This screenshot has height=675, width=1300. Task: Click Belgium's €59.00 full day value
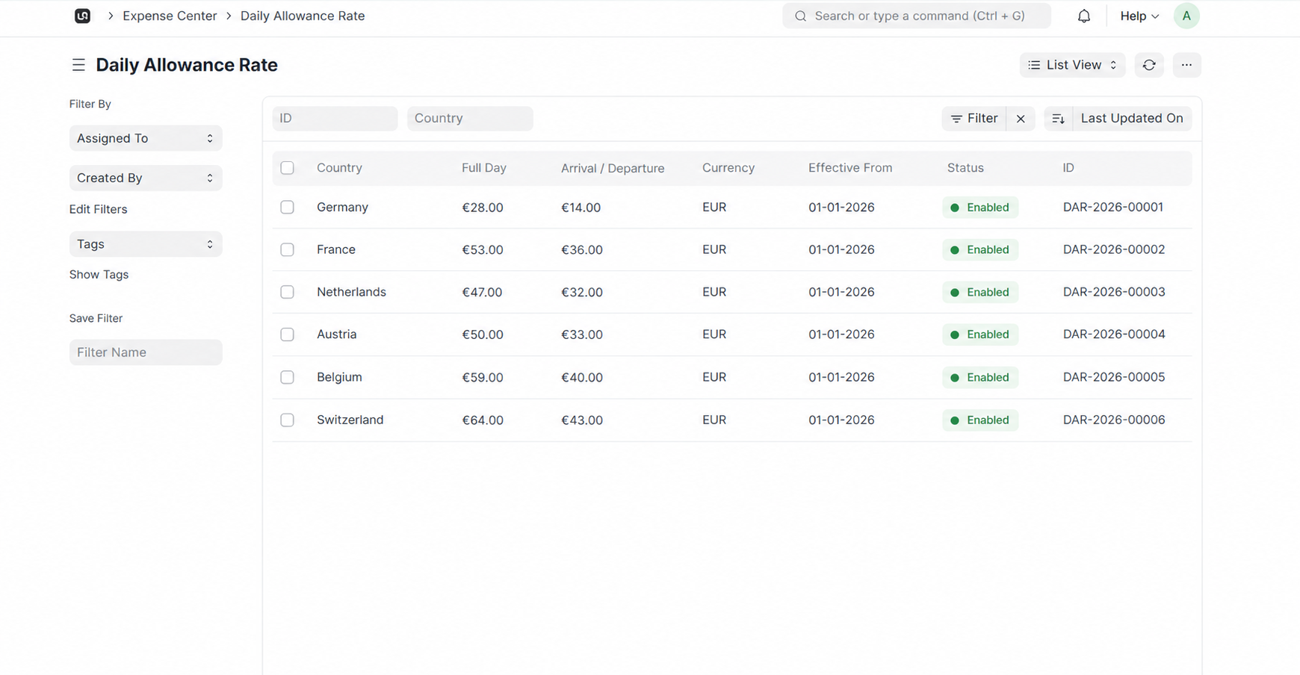[483, 377]
